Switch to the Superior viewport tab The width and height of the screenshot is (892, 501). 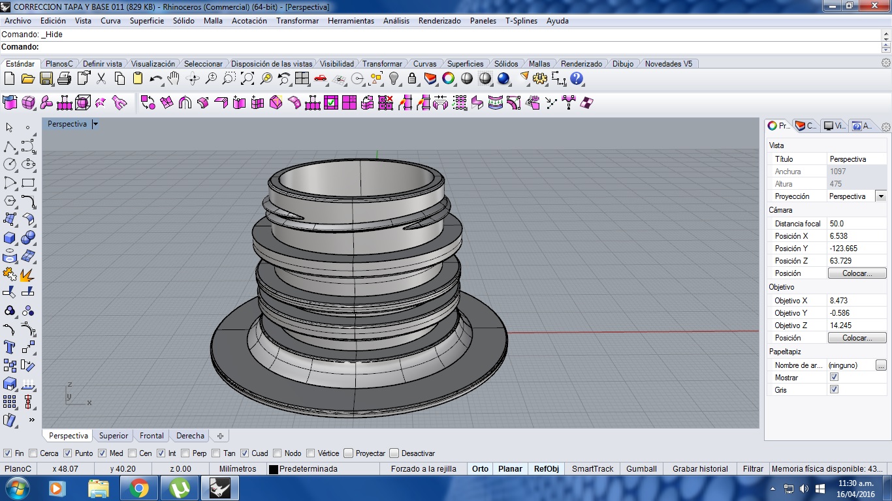coord(113,435)
